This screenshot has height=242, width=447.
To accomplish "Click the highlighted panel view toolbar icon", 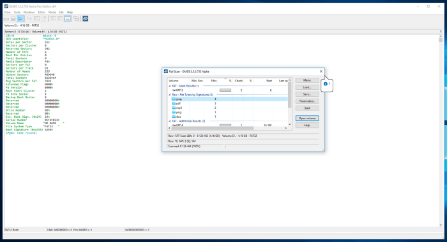I will pos(68,18).
